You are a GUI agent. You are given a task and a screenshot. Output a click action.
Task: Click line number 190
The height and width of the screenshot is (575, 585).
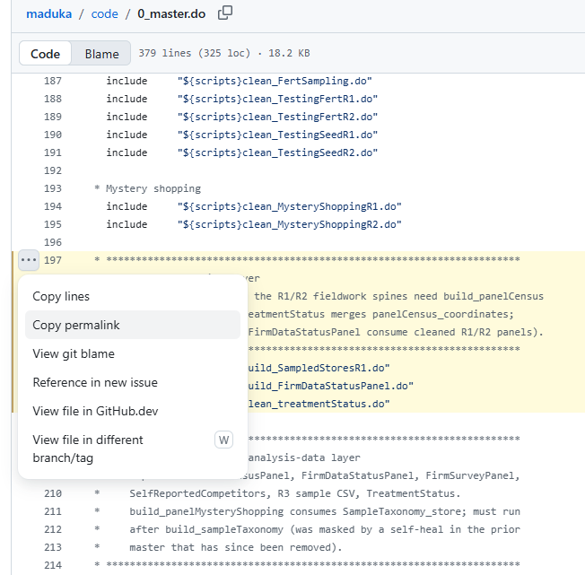[x=53, y=135]
